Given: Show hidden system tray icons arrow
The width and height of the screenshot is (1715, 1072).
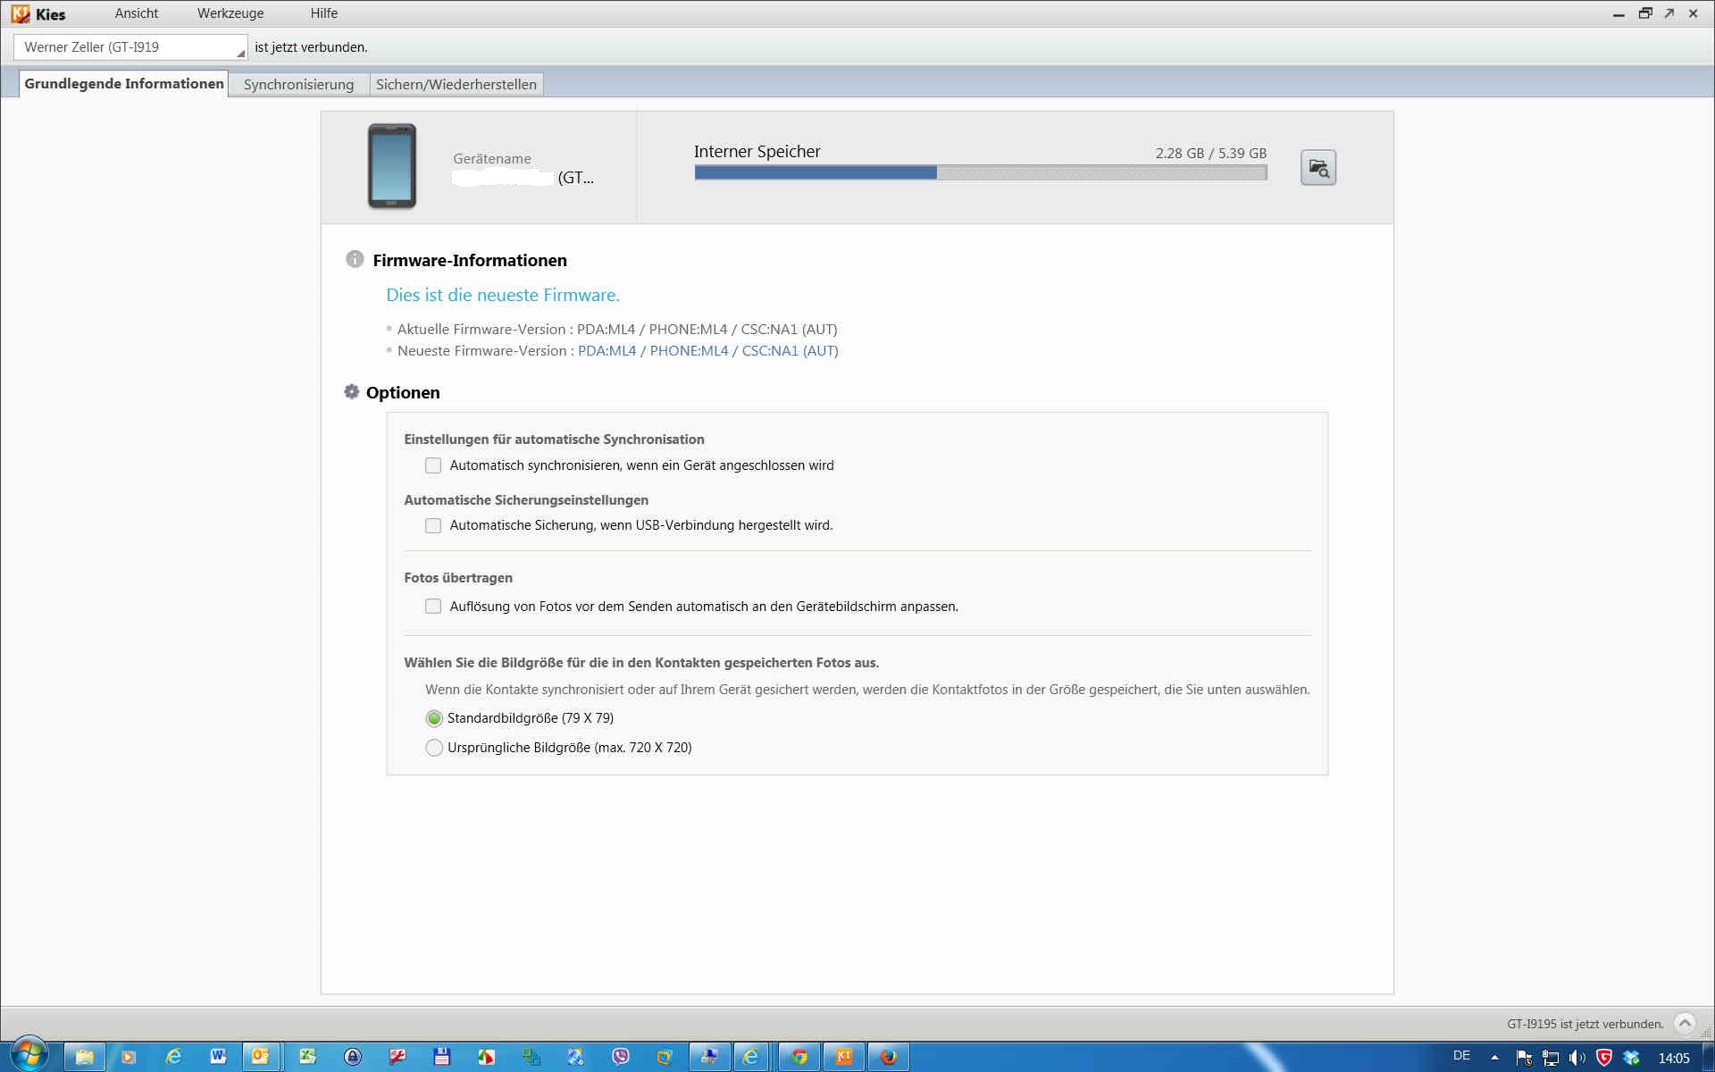Looking at the screenshot, I should tap(1494, 1058).
